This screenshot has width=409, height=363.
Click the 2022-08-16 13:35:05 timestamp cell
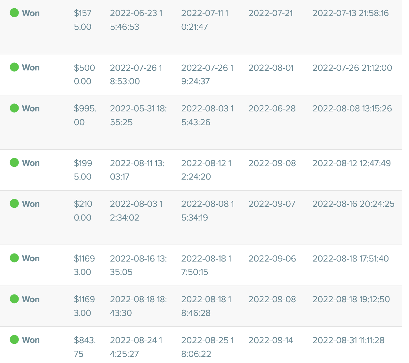coord(138,265)
